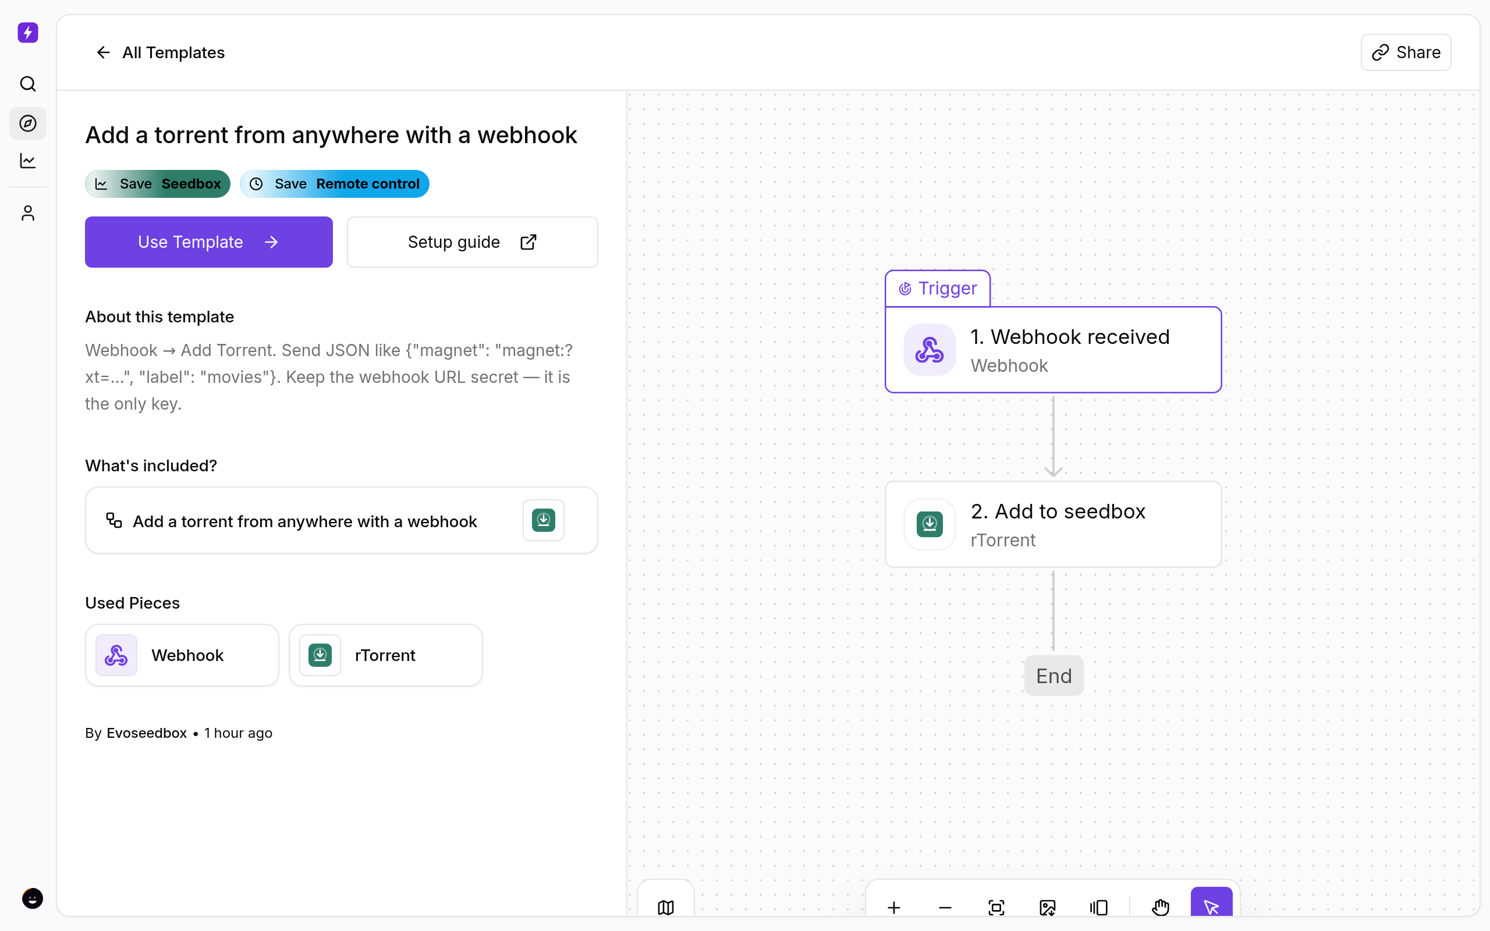Click the rTorrent icon in step 2
The image size is (1490, 931).
[929, 525]
